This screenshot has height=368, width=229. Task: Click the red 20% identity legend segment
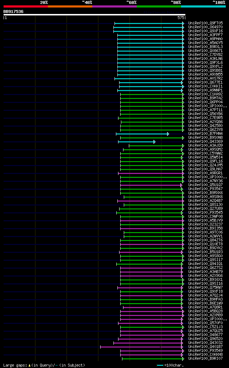coord(26,6)
